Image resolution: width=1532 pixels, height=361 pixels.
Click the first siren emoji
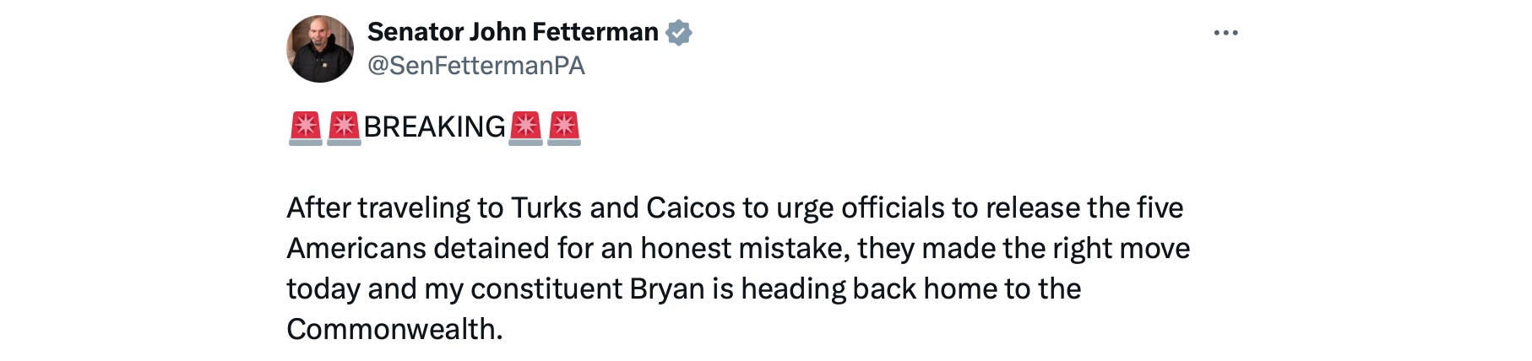[306, 127]
